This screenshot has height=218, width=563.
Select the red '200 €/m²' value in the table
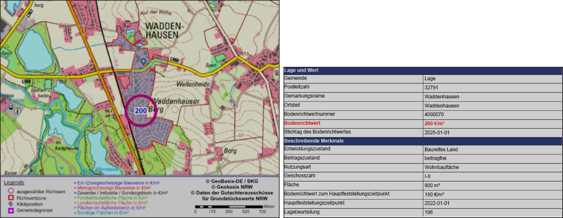(x=434, y=124)
